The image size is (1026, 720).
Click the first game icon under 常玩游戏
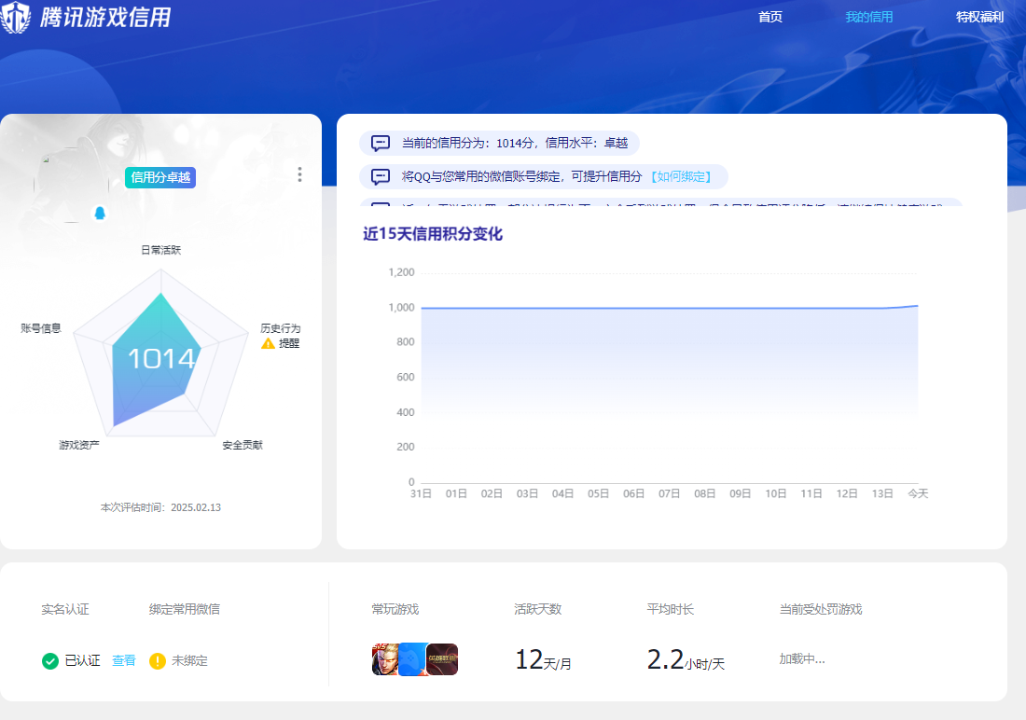point(384,659)
